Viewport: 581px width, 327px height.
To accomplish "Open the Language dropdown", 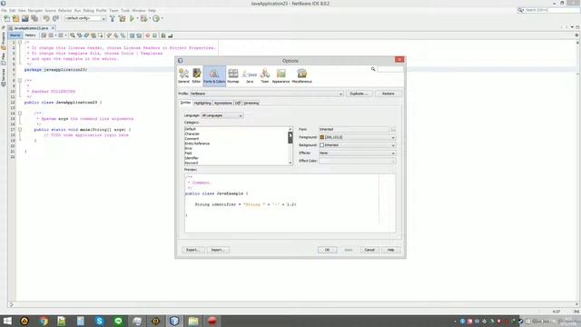I will [222, 115].
